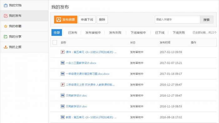Click the 我的分享 share icon

6,37
